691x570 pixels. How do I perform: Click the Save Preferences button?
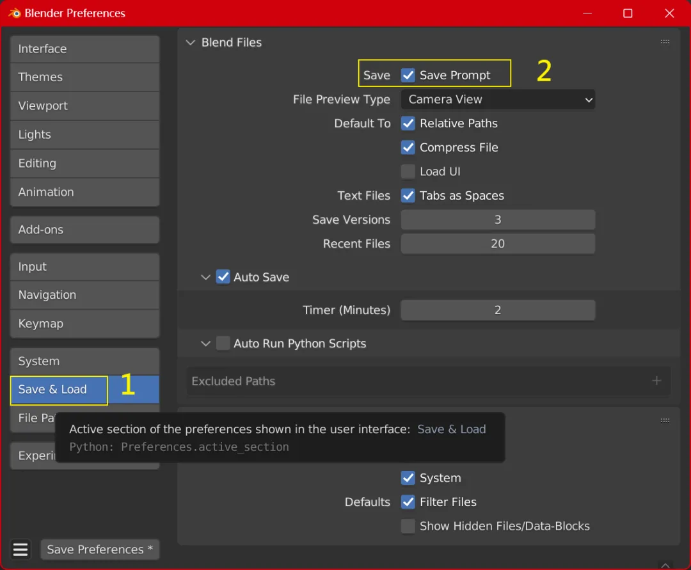(x=100, y=550)
